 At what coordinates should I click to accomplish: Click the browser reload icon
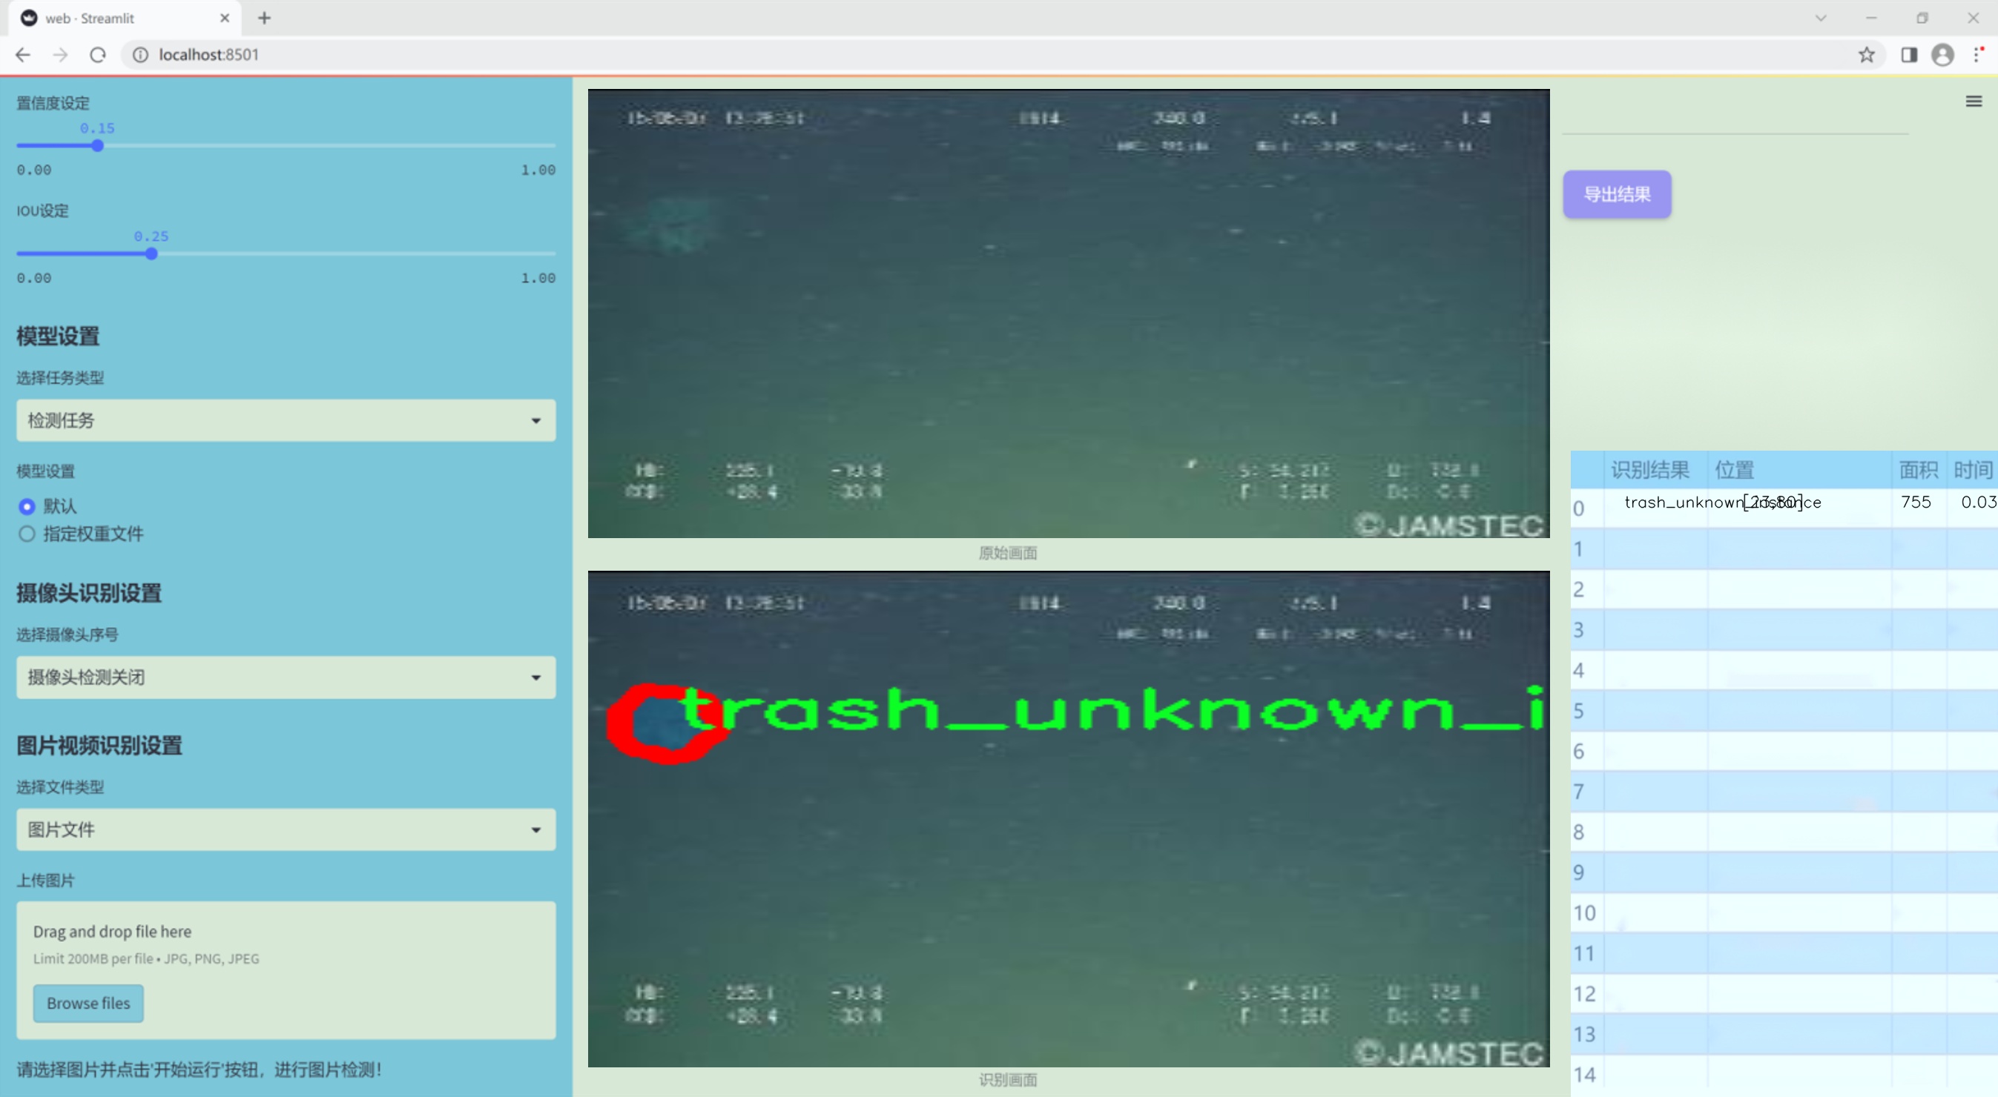pyautogui.click(x=98, y=55)
